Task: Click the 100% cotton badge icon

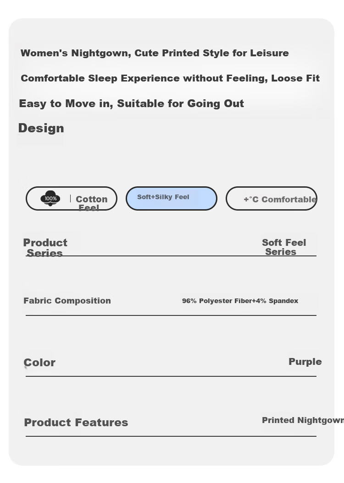Action: pyautogui.click(x=50, y=198)
